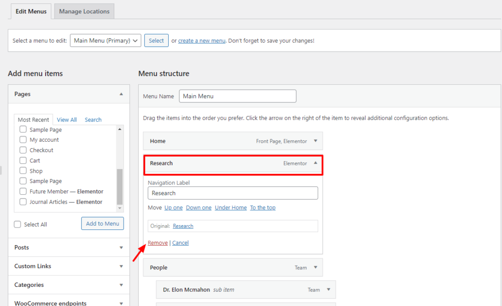Collapse the Pages panel arrow
The height and width of the screenshot is (306, 502).
tap(121, 94)
